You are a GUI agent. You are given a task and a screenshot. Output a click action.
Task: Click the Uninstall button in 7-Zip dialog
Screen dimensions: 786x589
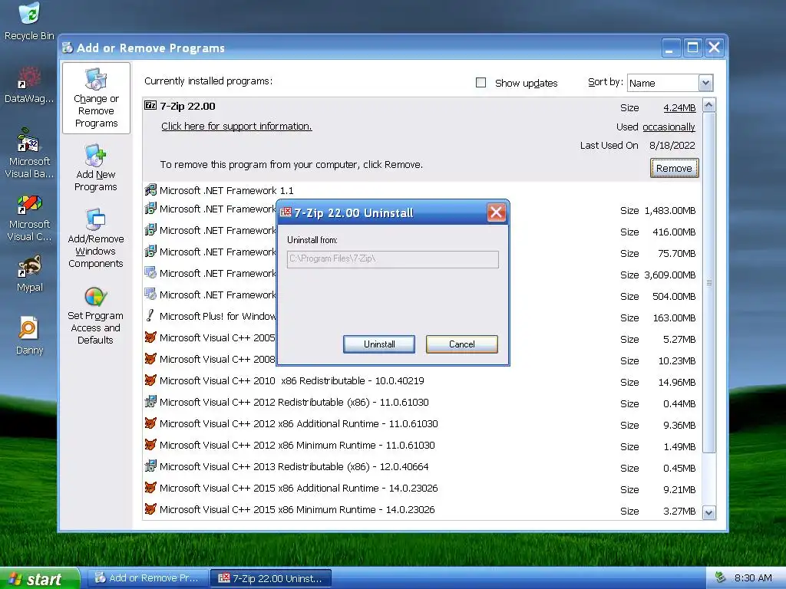tap(379, 344)
